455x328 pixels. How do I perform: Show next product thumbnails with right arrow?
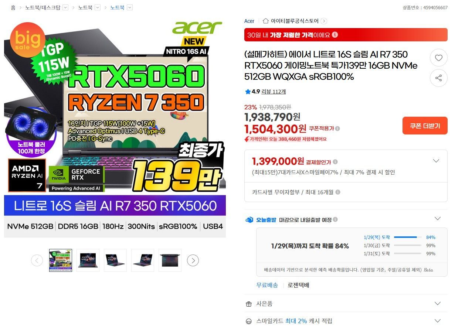[x=193, y=260]
